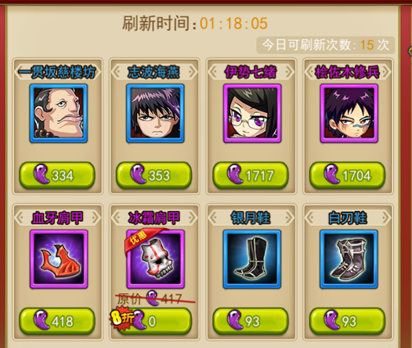The image size is (412, 348).
Task: Buy 一贯坂慈楼坊 for 334 souls
Action: coord(57,175)
